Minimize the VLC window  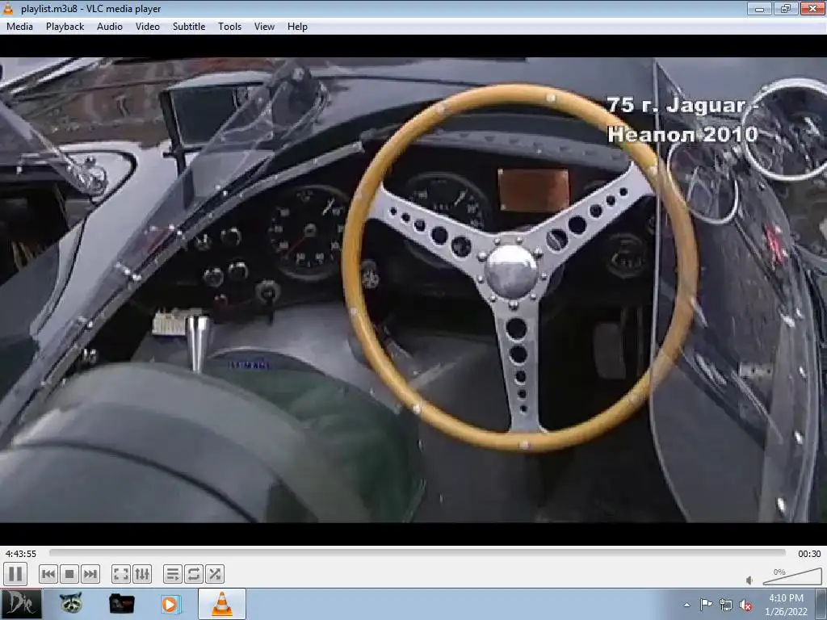coord(759,8)
